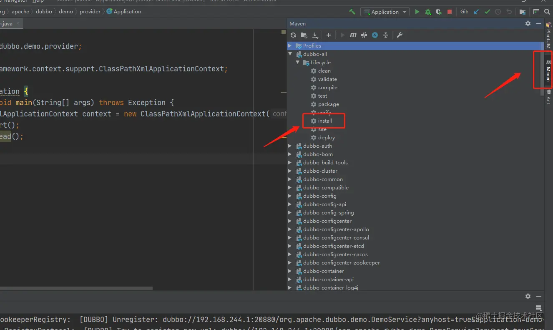This screenshot has width=553, height=330.
Task: Expand the dubbo-config-spring module
Action: coord(290,212)
